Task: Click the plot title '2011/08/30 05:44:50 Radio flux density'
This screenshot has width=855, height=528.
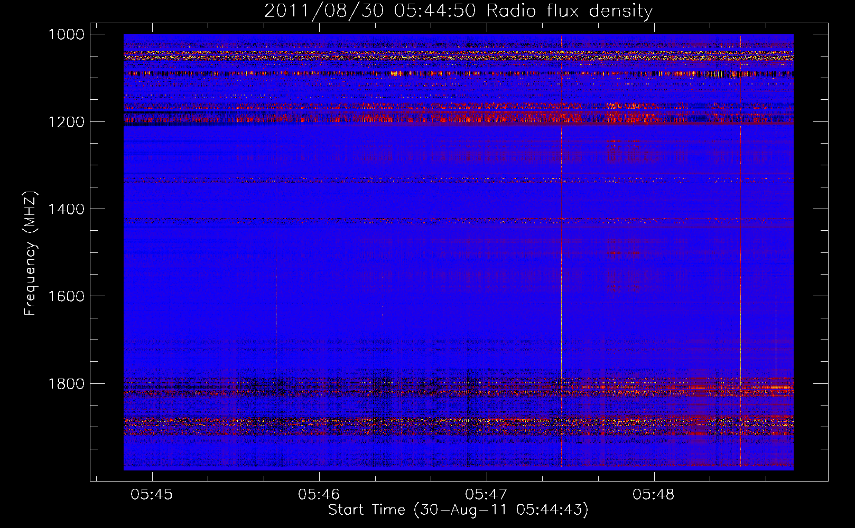Action: (458, 11)
